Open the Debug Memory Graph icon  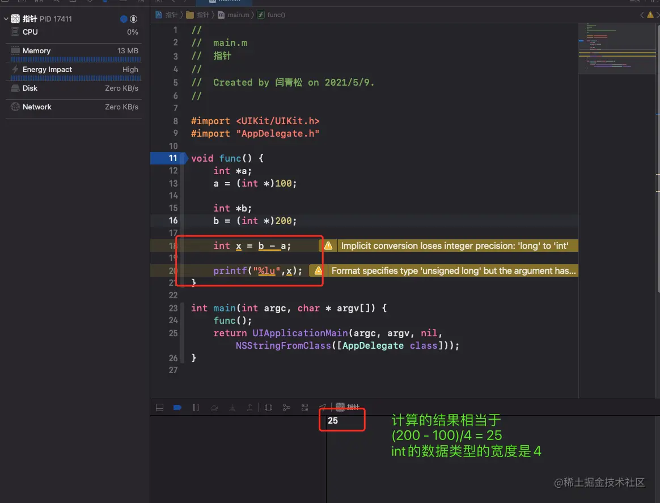[287, 408]
